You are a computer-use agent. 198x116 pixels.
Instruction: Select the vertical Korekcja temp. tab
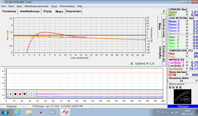point(164,28)
